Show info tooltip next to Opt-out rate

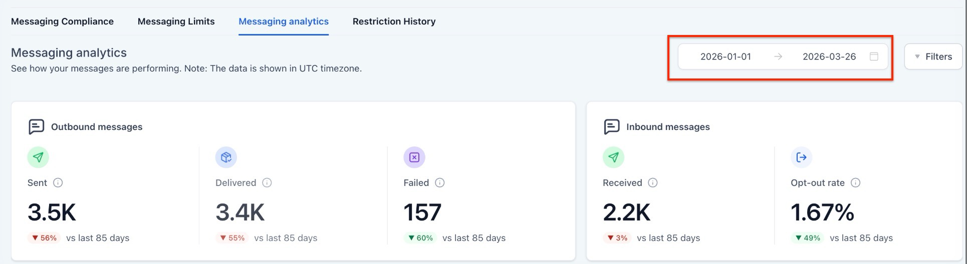pos(856,182)
